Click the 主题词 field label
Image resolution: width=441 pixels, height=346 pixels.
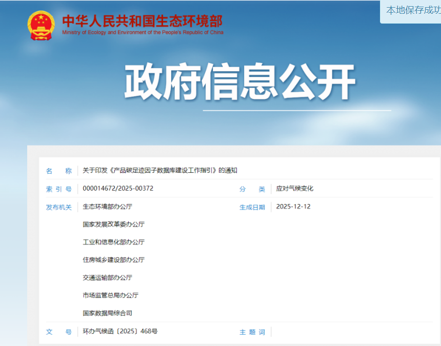pyautogui.click(x=252, y=332)
